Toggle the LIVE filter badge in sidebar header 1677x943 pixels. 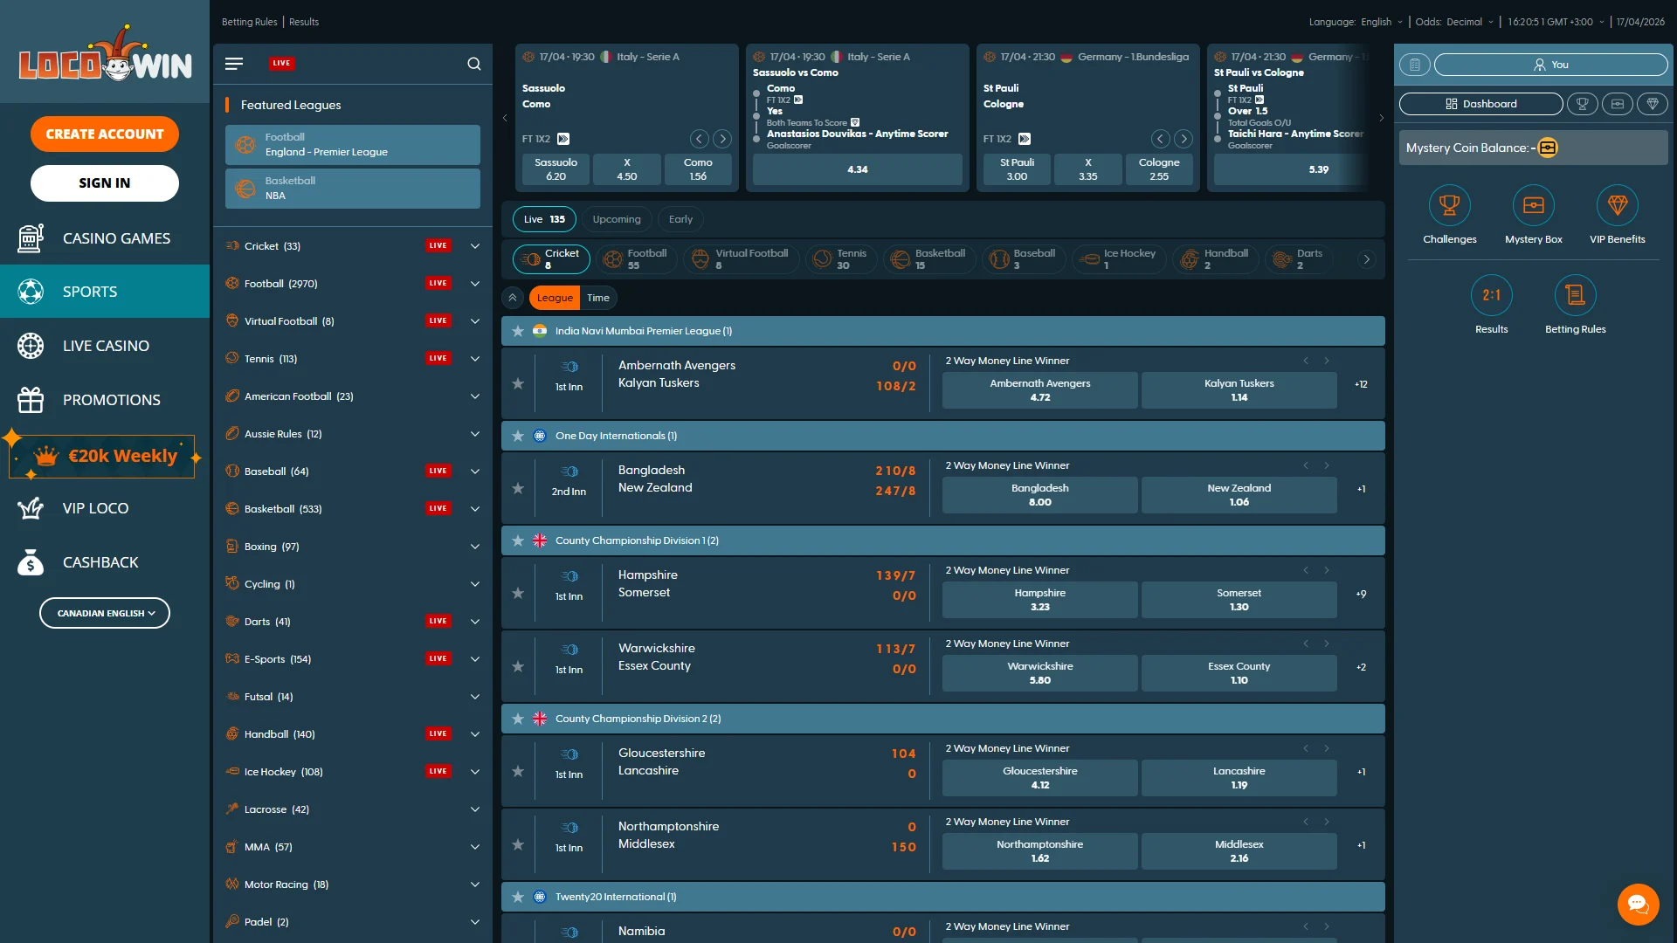(281, 63)
